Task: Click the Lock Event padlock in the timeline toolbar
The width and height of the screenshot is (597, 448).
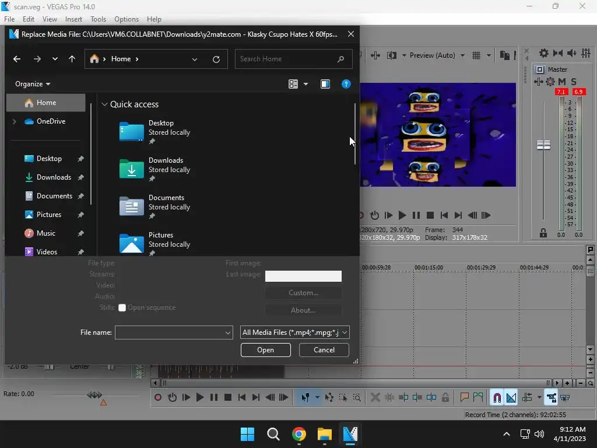Action: (x=445, y=398)
